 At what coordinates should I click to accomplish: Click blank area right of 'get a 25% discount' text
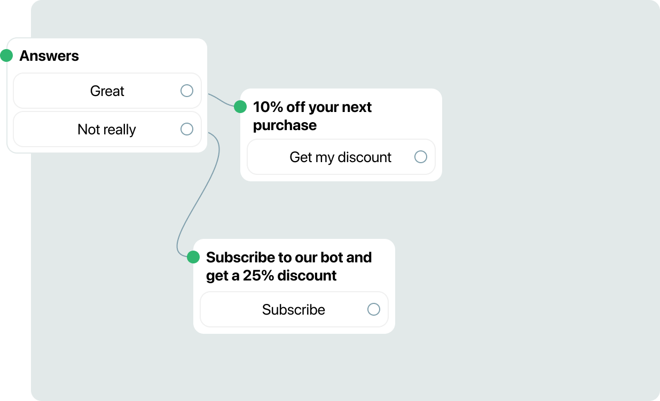[x=365, y=276]
